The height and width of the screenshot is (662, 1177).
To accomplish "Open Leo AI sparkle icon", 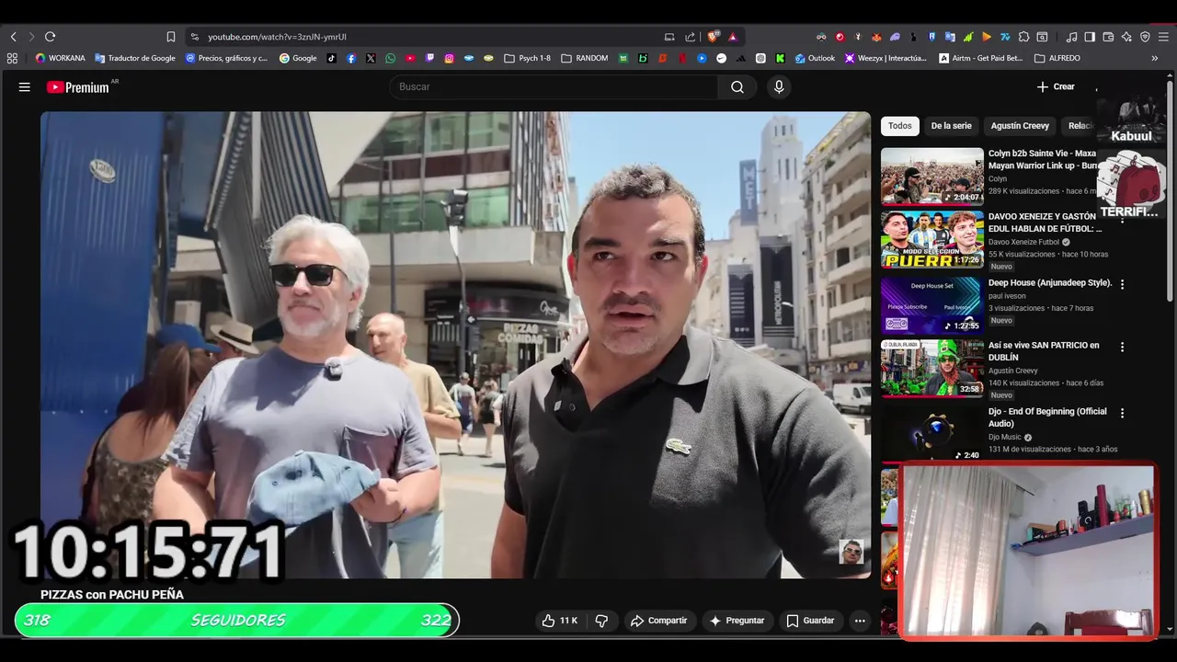I will click(1126, 37).
